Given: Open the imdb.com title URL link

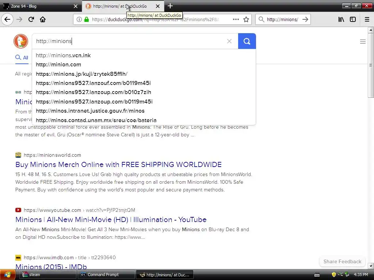Looking at the screenshot, I should tap(70, 257).
